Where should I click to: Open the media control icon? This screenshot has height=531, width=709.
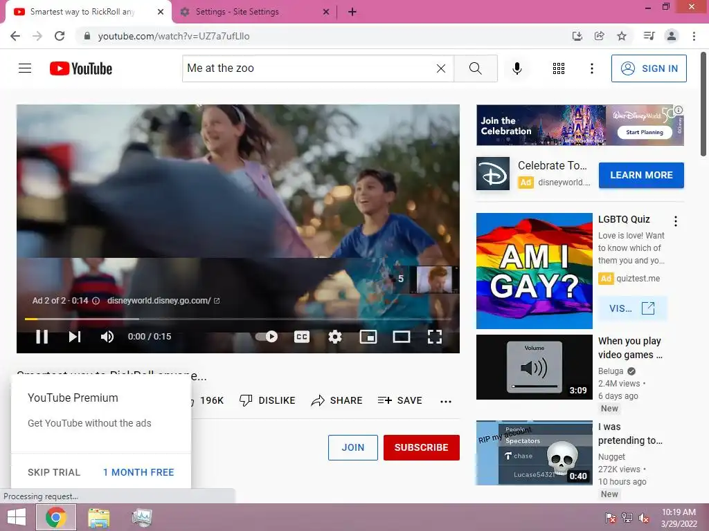coord(649,36)
